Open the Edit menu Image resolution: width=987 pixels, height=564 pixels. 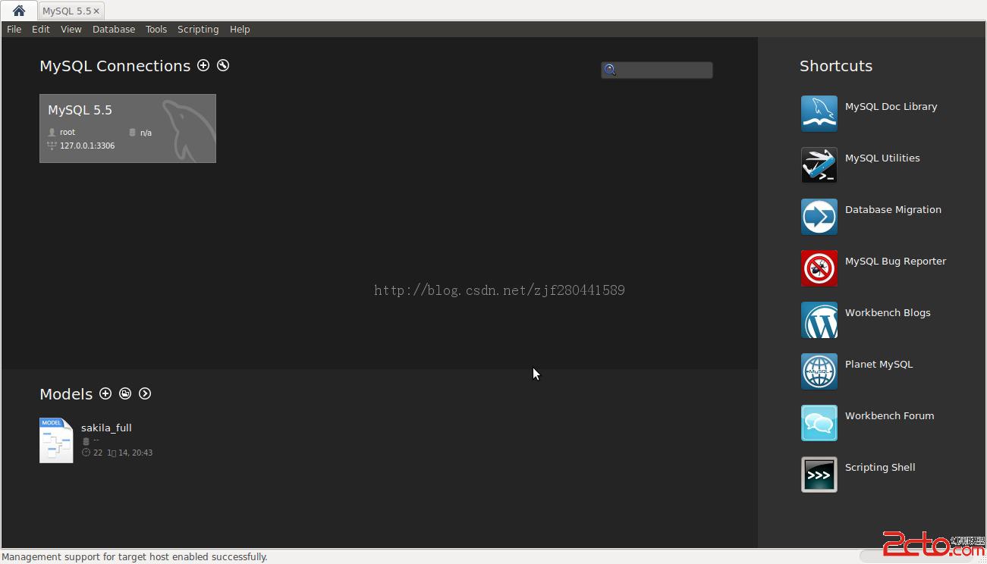tap(41, 29)
